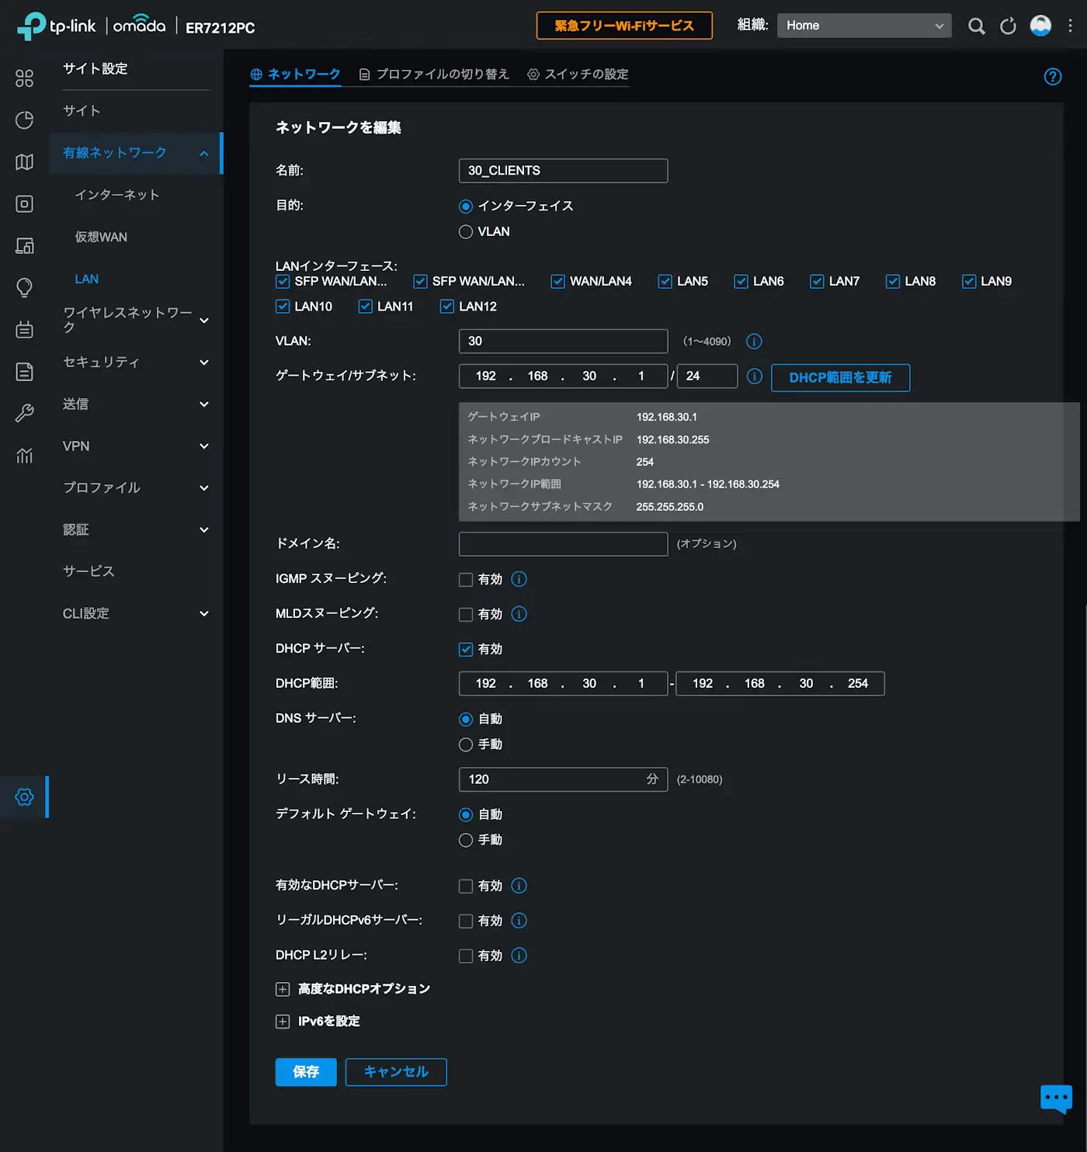Switch to the ネットワーク tab
Viewport: 1087px width, 1152px height.
295,75
